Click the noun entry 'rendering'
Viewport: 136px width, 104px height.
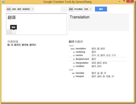pyautogui.click(x=80, y=52)
